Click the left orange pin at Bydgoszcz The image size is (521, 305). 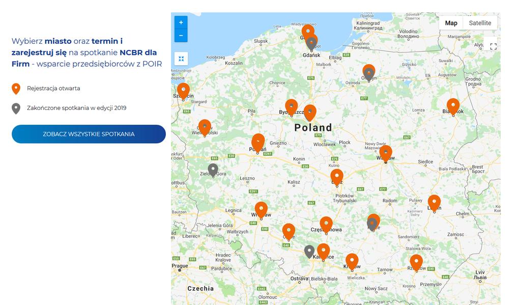click(x=292, y=107)
